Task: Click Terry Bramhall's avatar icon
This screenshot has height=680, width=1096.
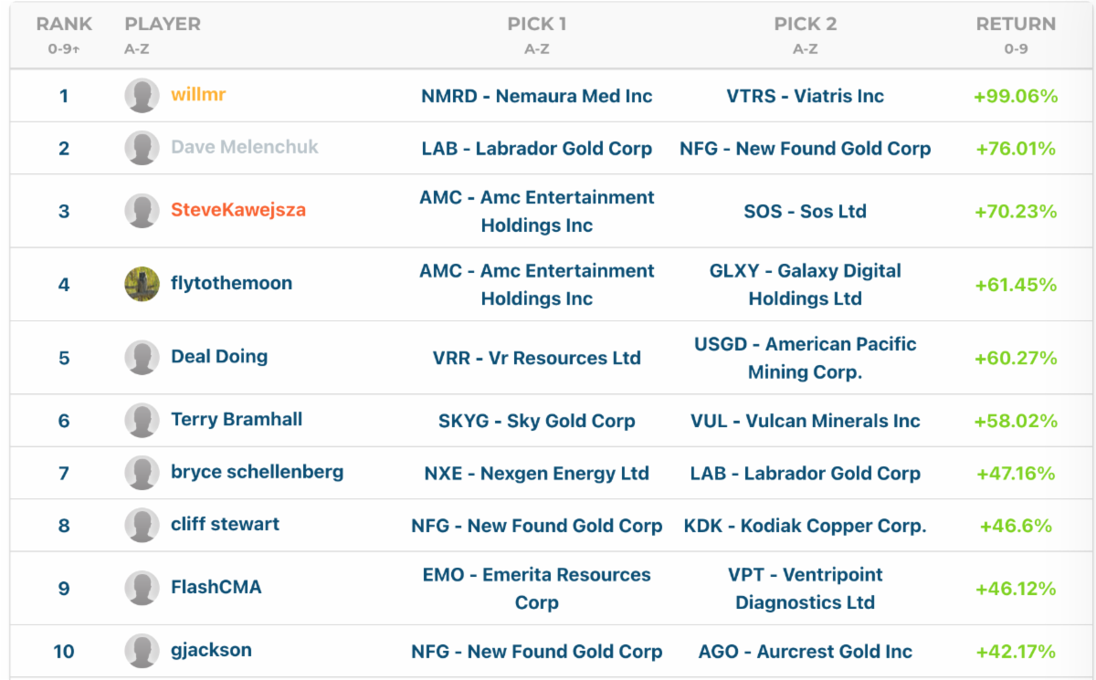Action: pyautogui.click(x=142, y=421)
